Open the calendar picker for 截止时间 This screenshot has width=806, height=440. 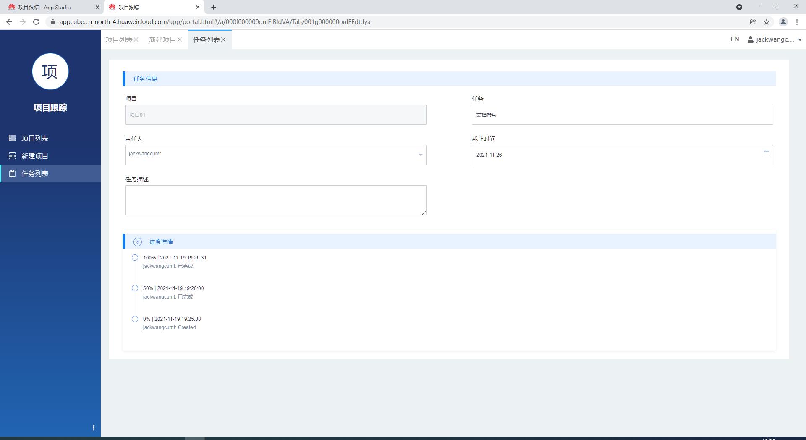pos(766,154)
